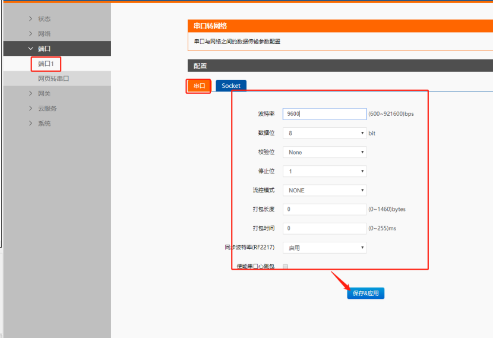This screenshot has height=338, width=493.
Task: Open the 停止位 dropdown
Action: point(324,171)
